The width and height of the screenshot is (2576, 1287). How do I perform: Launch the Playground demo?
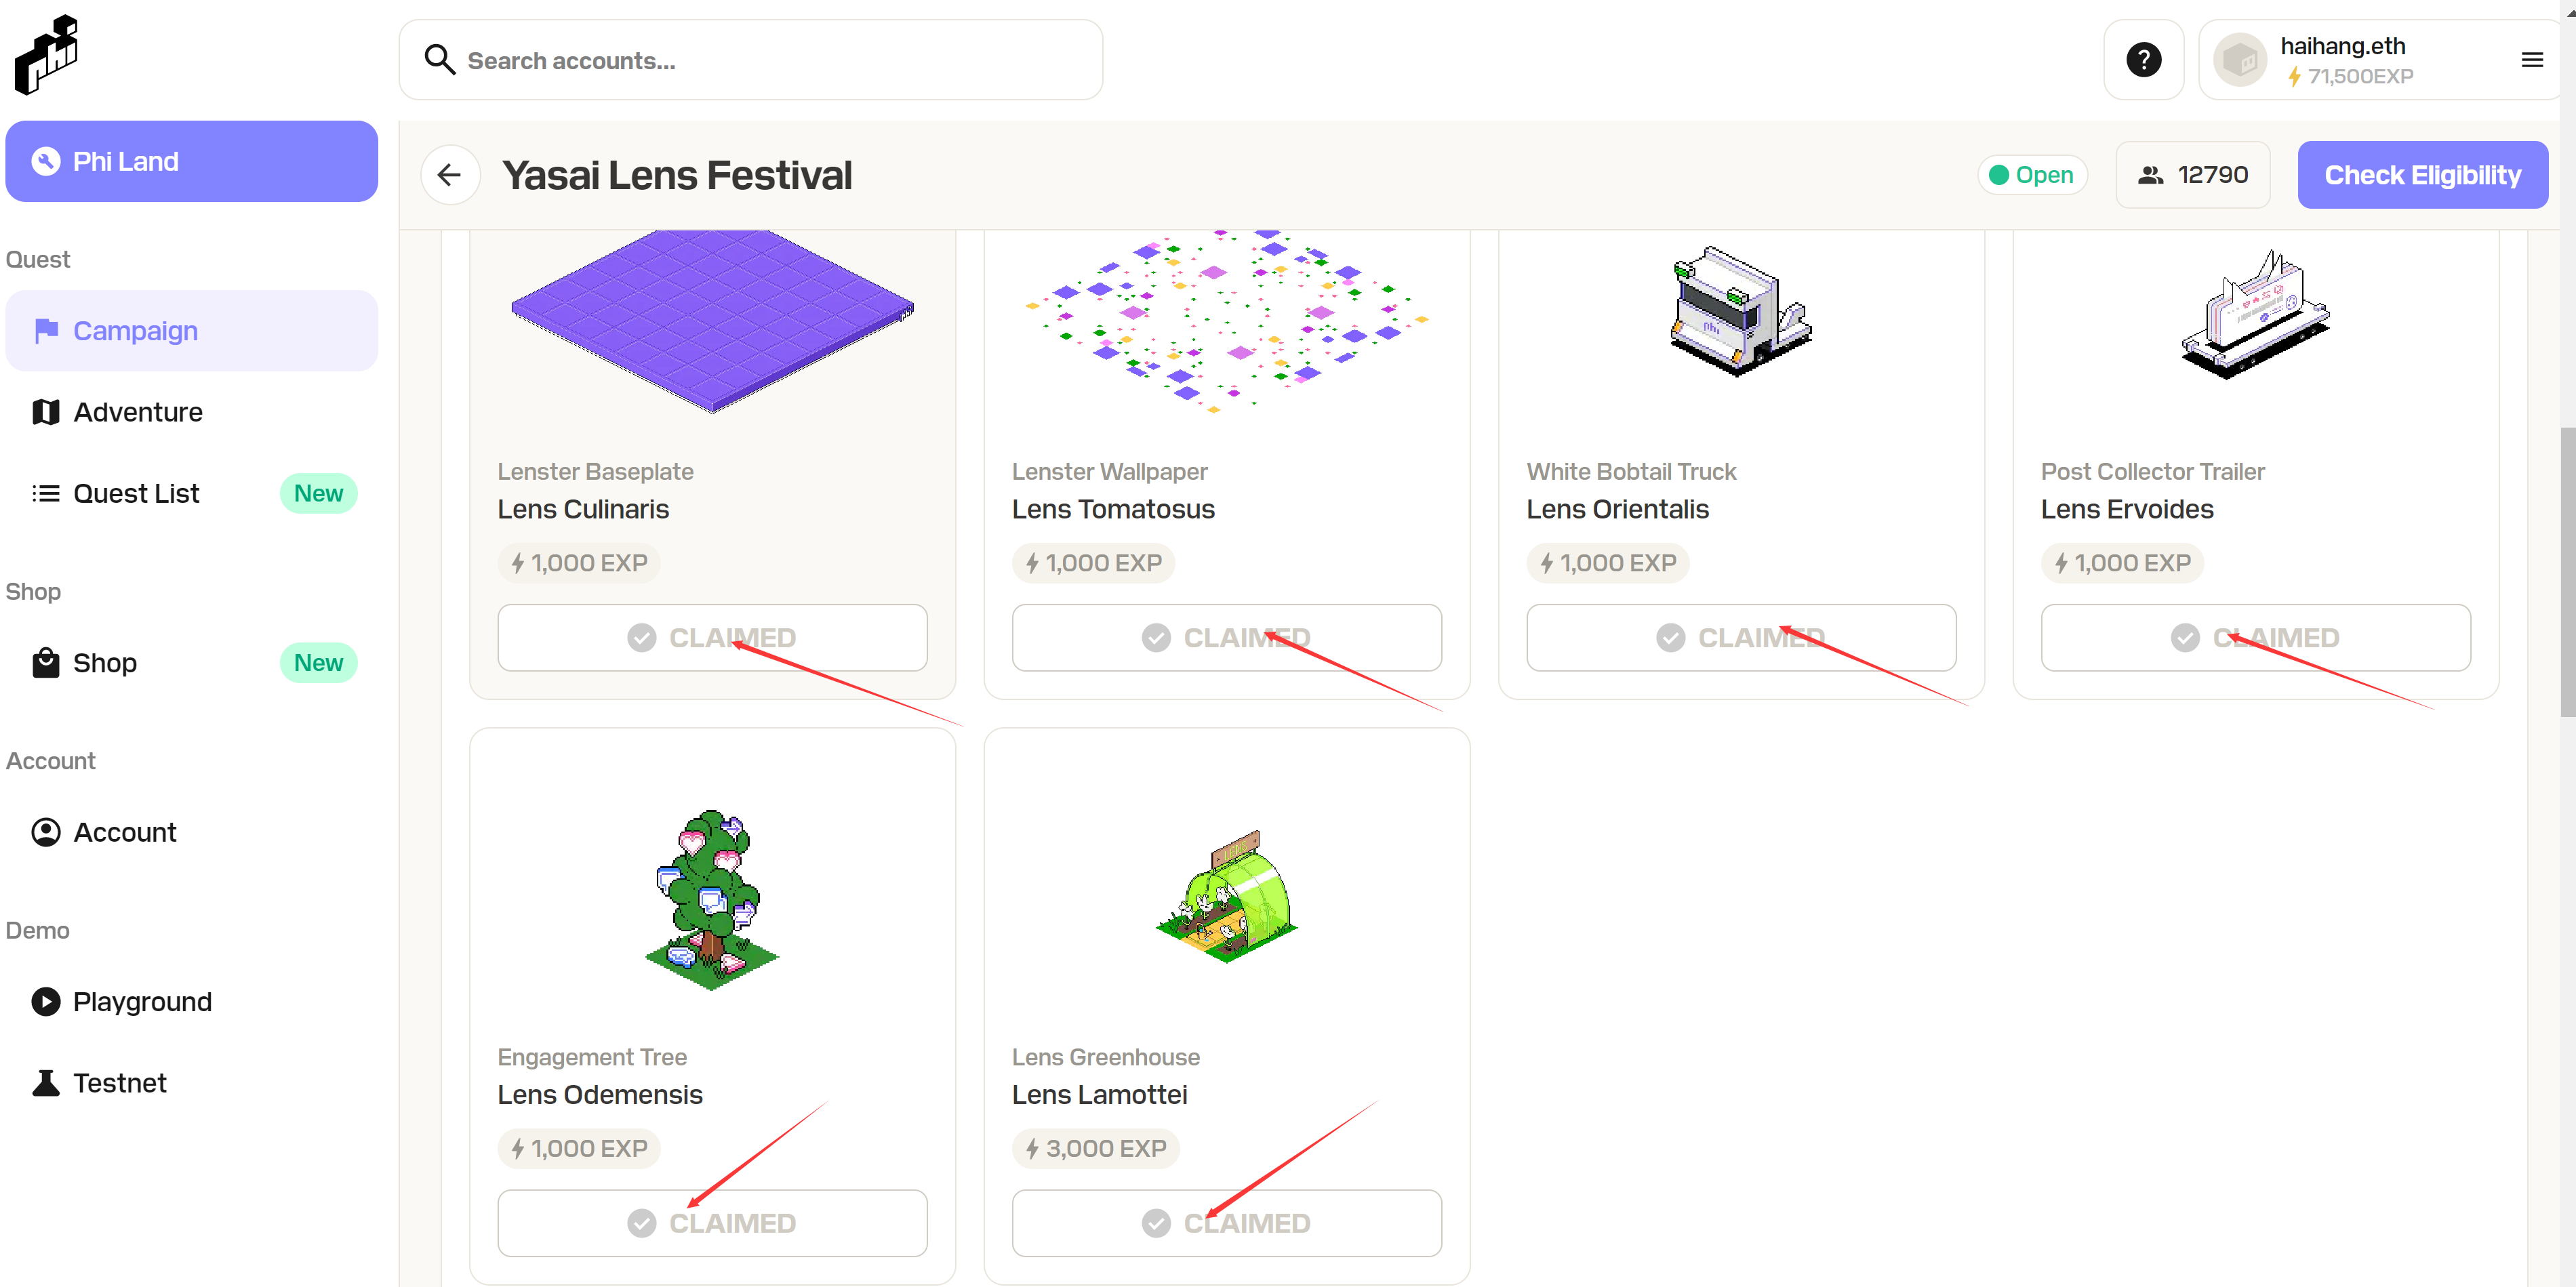pos(142,1002)
